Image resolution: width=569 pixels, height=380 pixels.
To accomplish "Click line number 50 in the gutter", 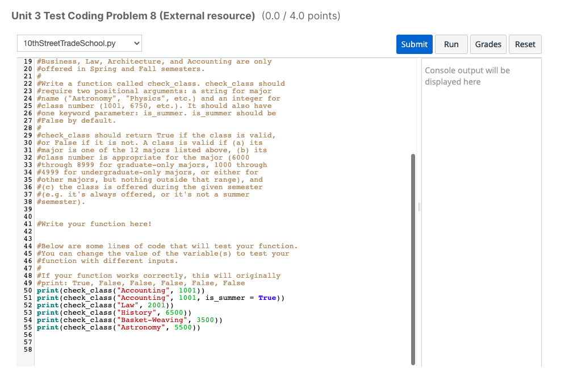I will click(28, 290).
